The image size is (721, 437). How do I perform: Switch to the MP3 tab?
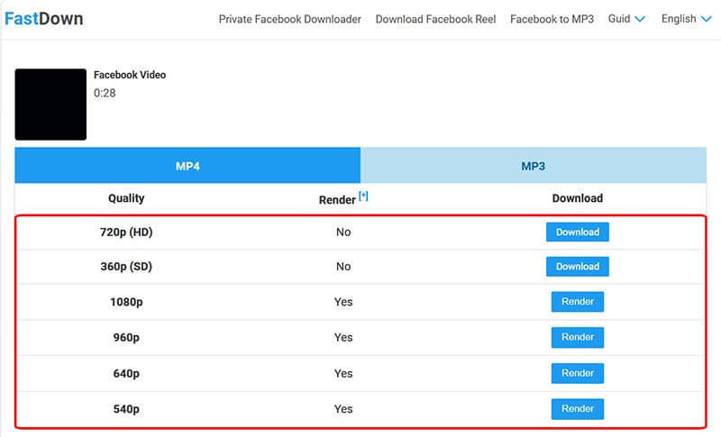[533, 166]
